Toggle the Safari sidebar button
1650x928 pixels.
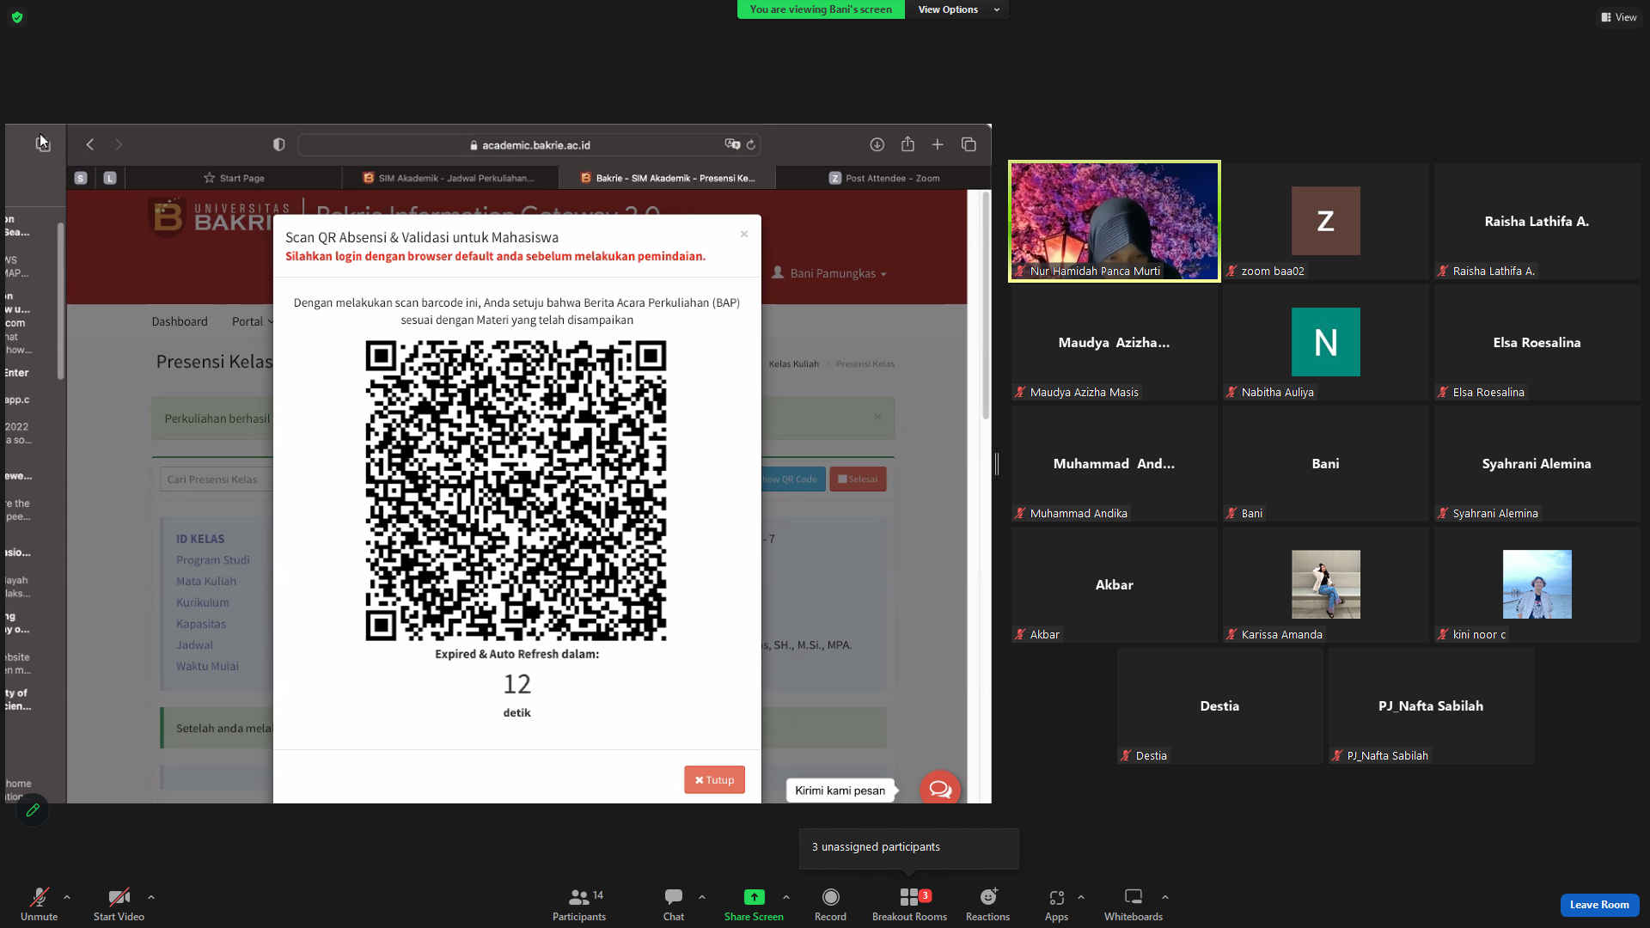(x=43, y=144)
